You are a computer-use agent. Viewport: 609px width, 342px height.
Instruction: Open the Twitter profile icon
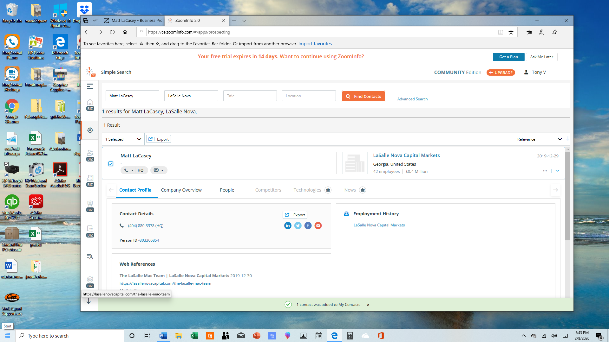[298, 225]
